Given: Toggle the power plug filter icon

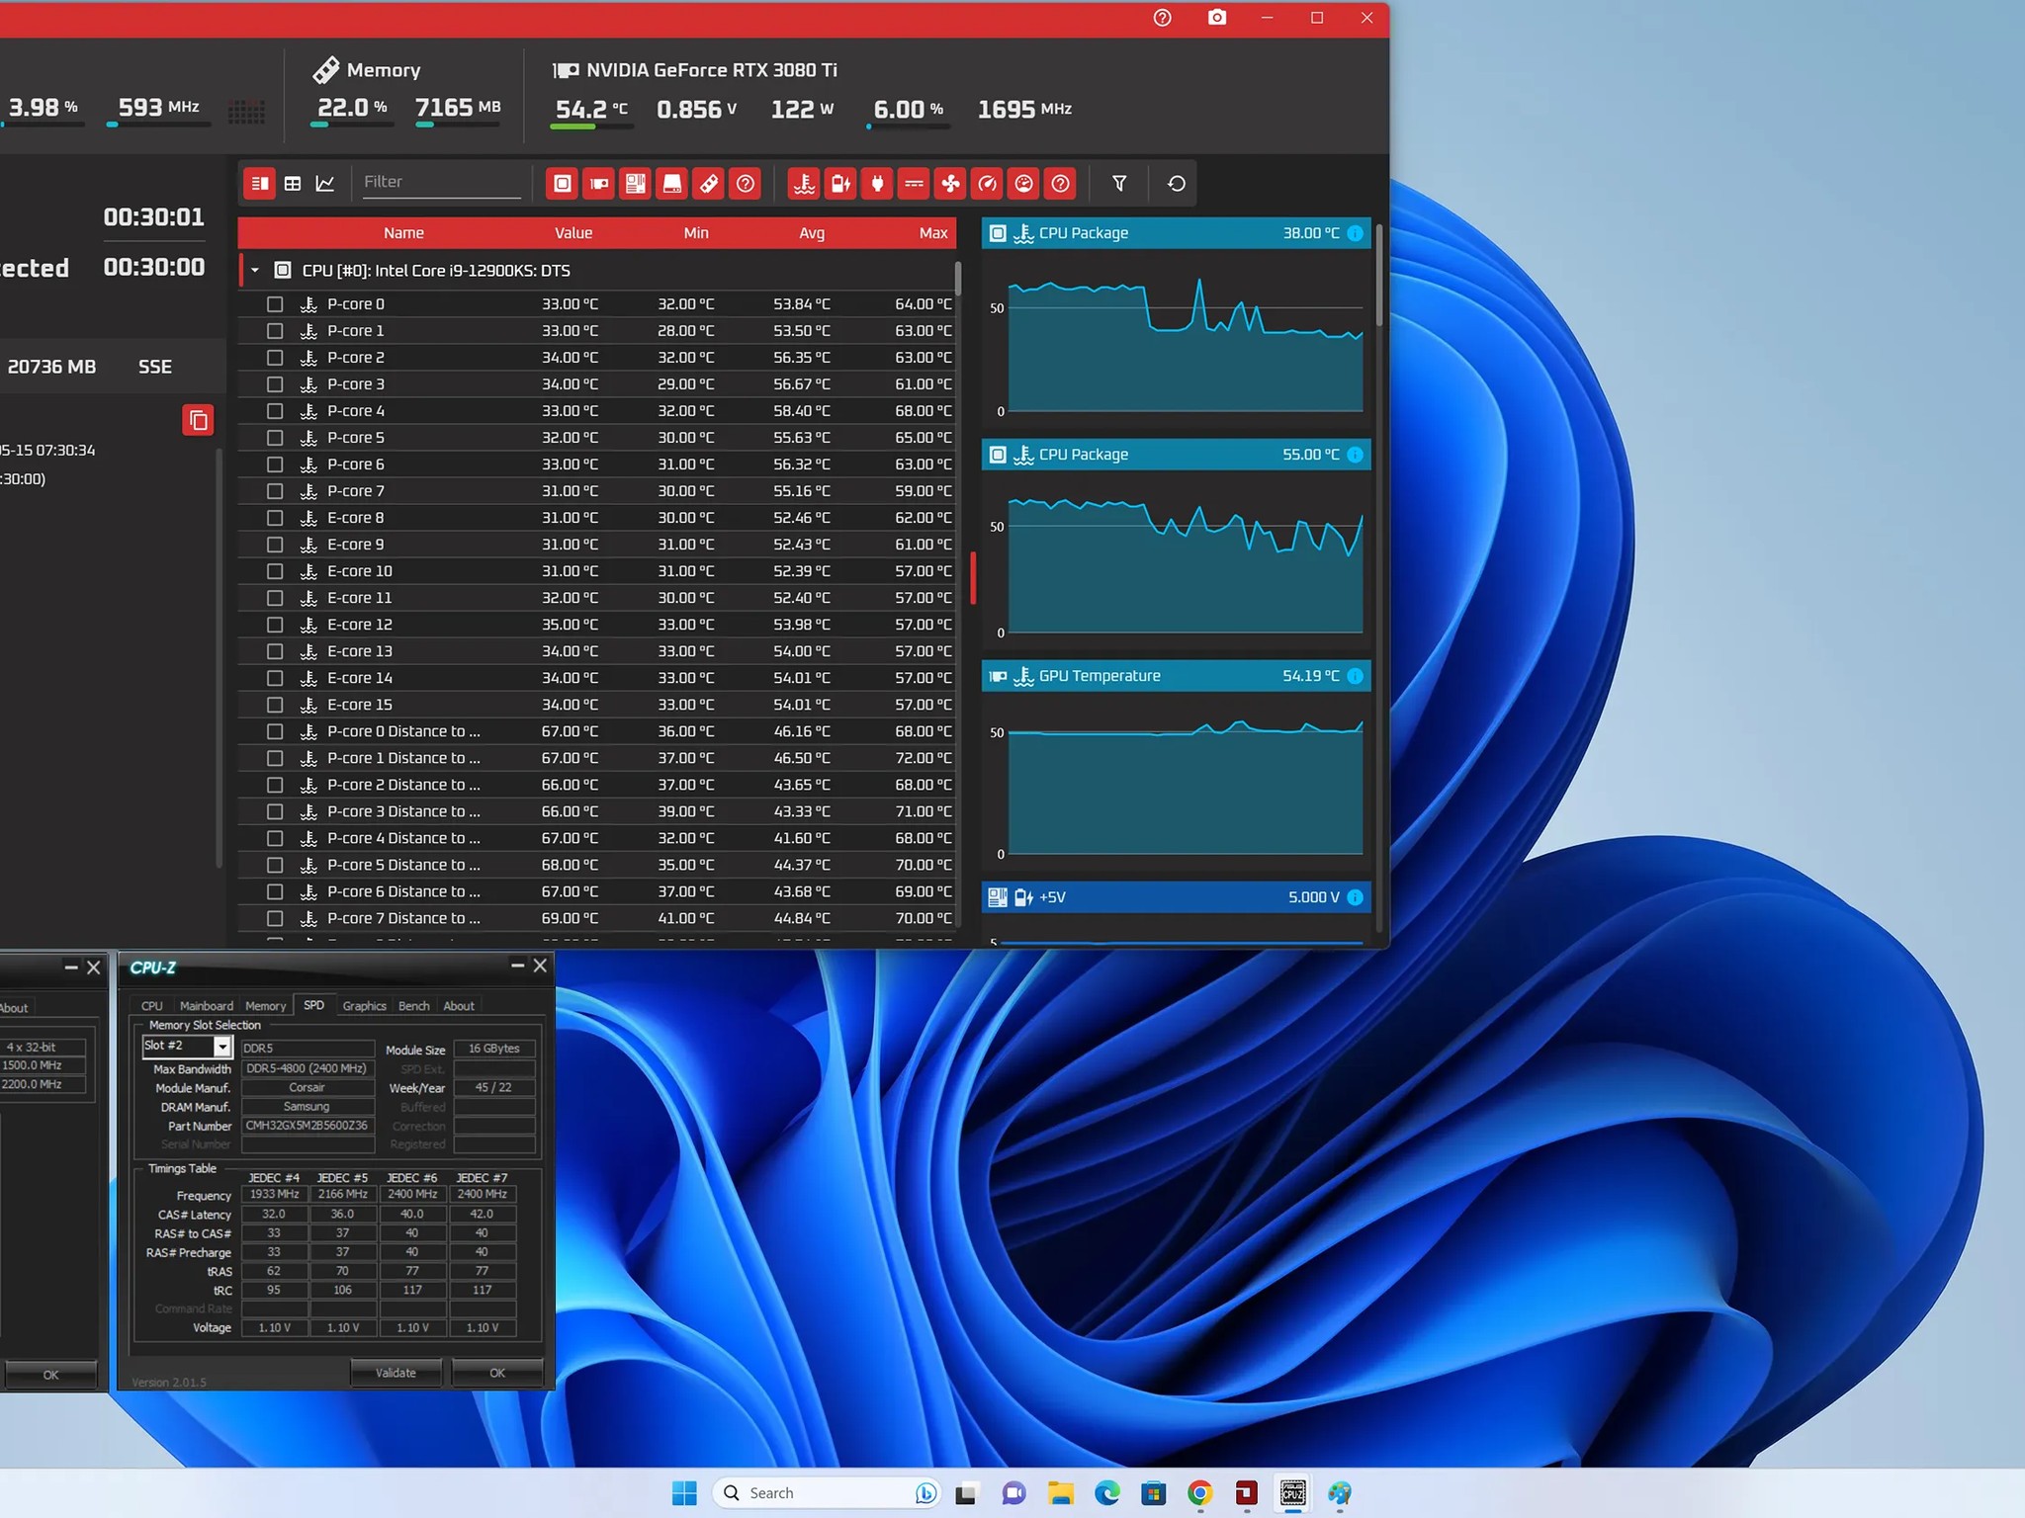Looking at the screenshot, I should click(878, 183).
